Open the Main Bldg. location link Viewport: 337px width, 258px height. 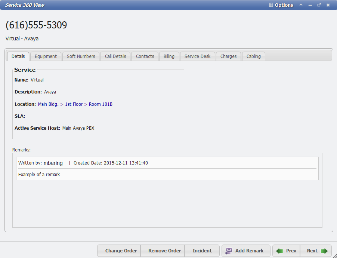coord(48,104)
